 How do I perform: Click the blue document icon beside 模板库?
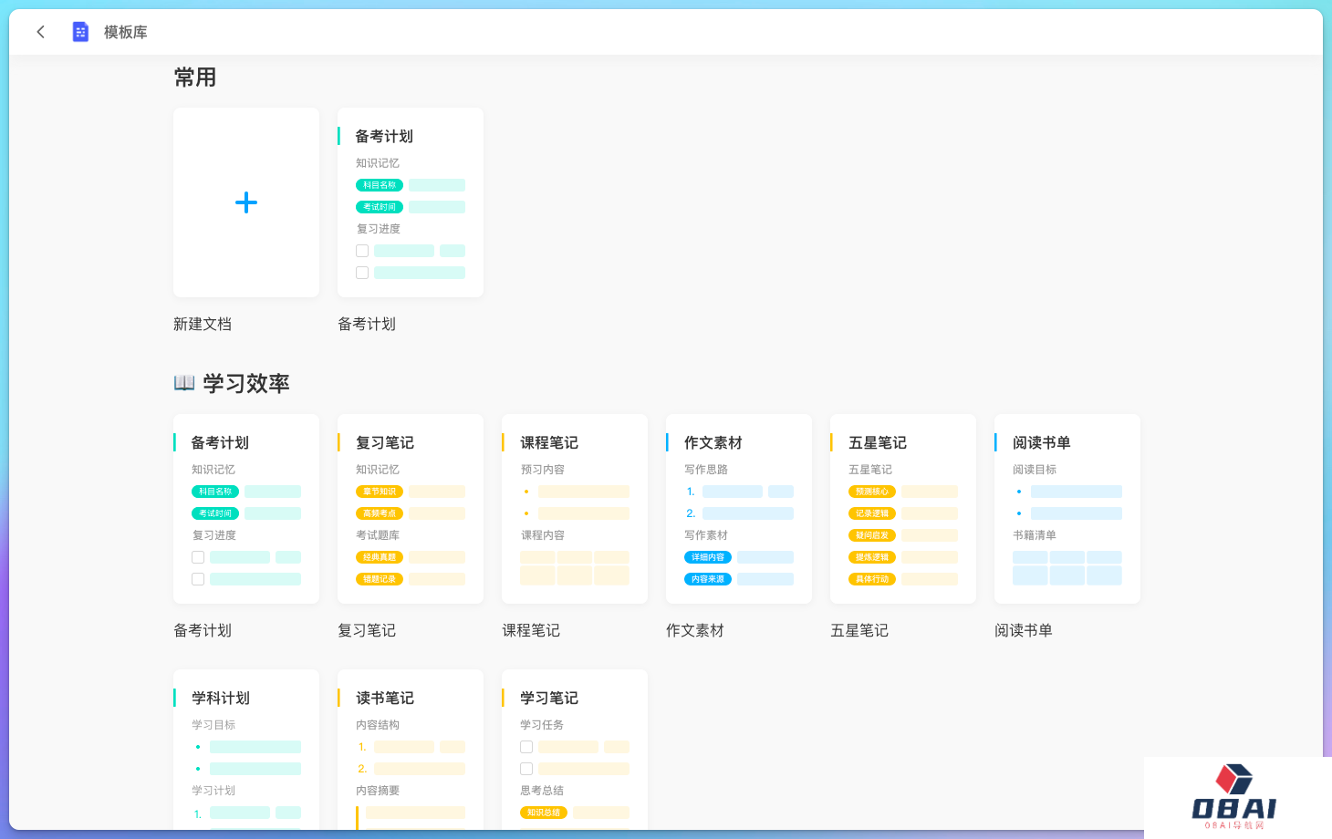point(80,32)
